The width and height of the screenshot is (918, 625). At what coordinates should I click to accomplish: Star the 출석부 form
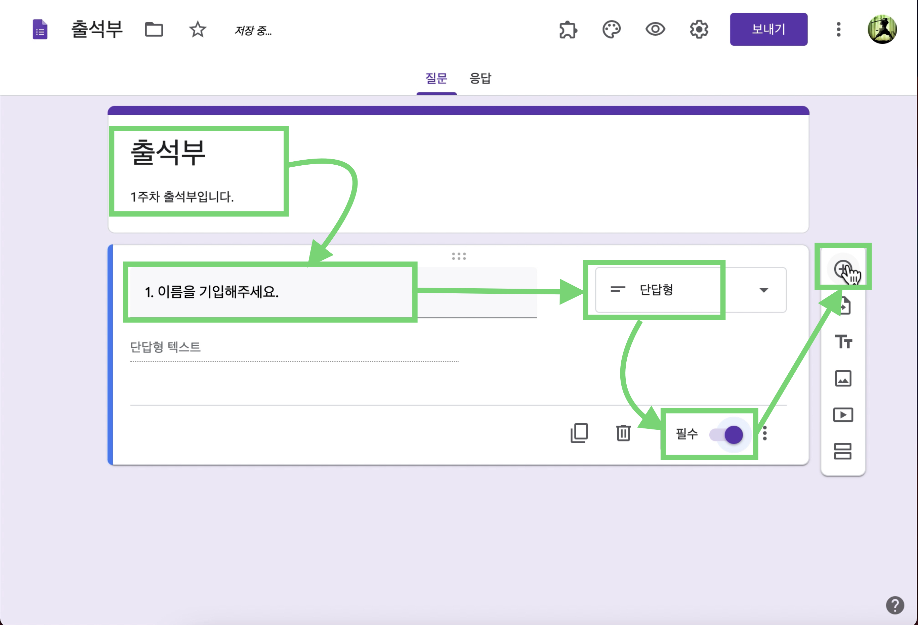[x=198, y=30]
